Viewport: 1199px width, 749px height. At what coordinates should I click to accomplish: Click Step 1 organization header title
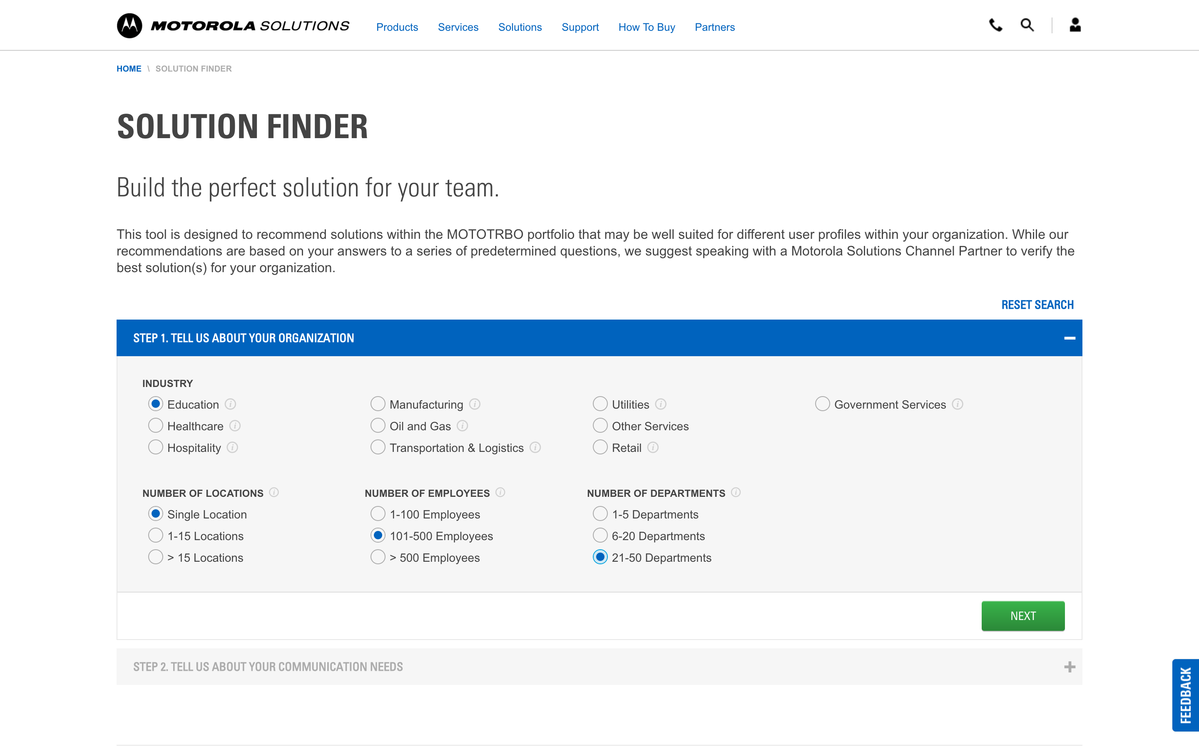pos(243,338)
